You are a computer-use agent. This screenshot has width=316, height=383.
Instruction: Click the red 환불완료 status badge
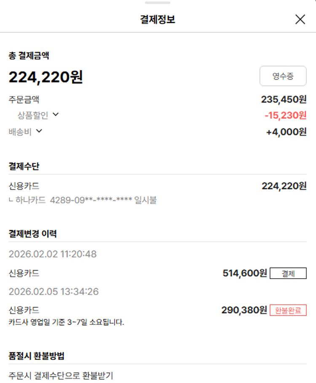pos(288,311)
